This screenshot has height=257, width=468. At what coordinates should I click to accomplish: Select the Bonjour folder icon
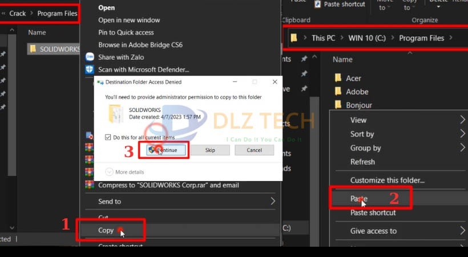(338, 105)
